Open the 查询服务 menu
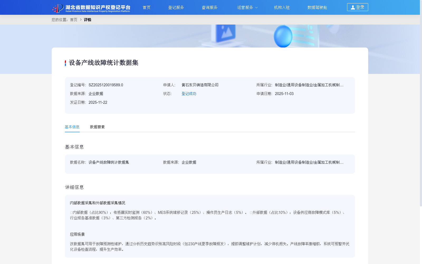The width and height of the screenshot is (422, 264). [209, 7]
